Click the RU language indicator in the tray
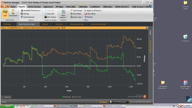This screenshot has height=108, width=192. 174,106
